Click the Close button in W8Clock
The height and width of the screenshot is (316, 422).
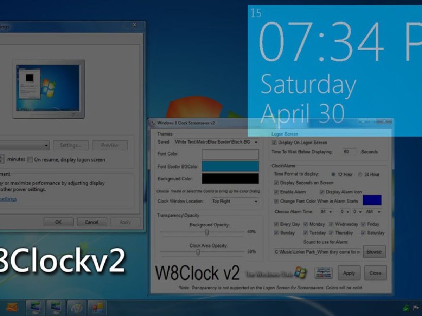click(x=376, y=273)
